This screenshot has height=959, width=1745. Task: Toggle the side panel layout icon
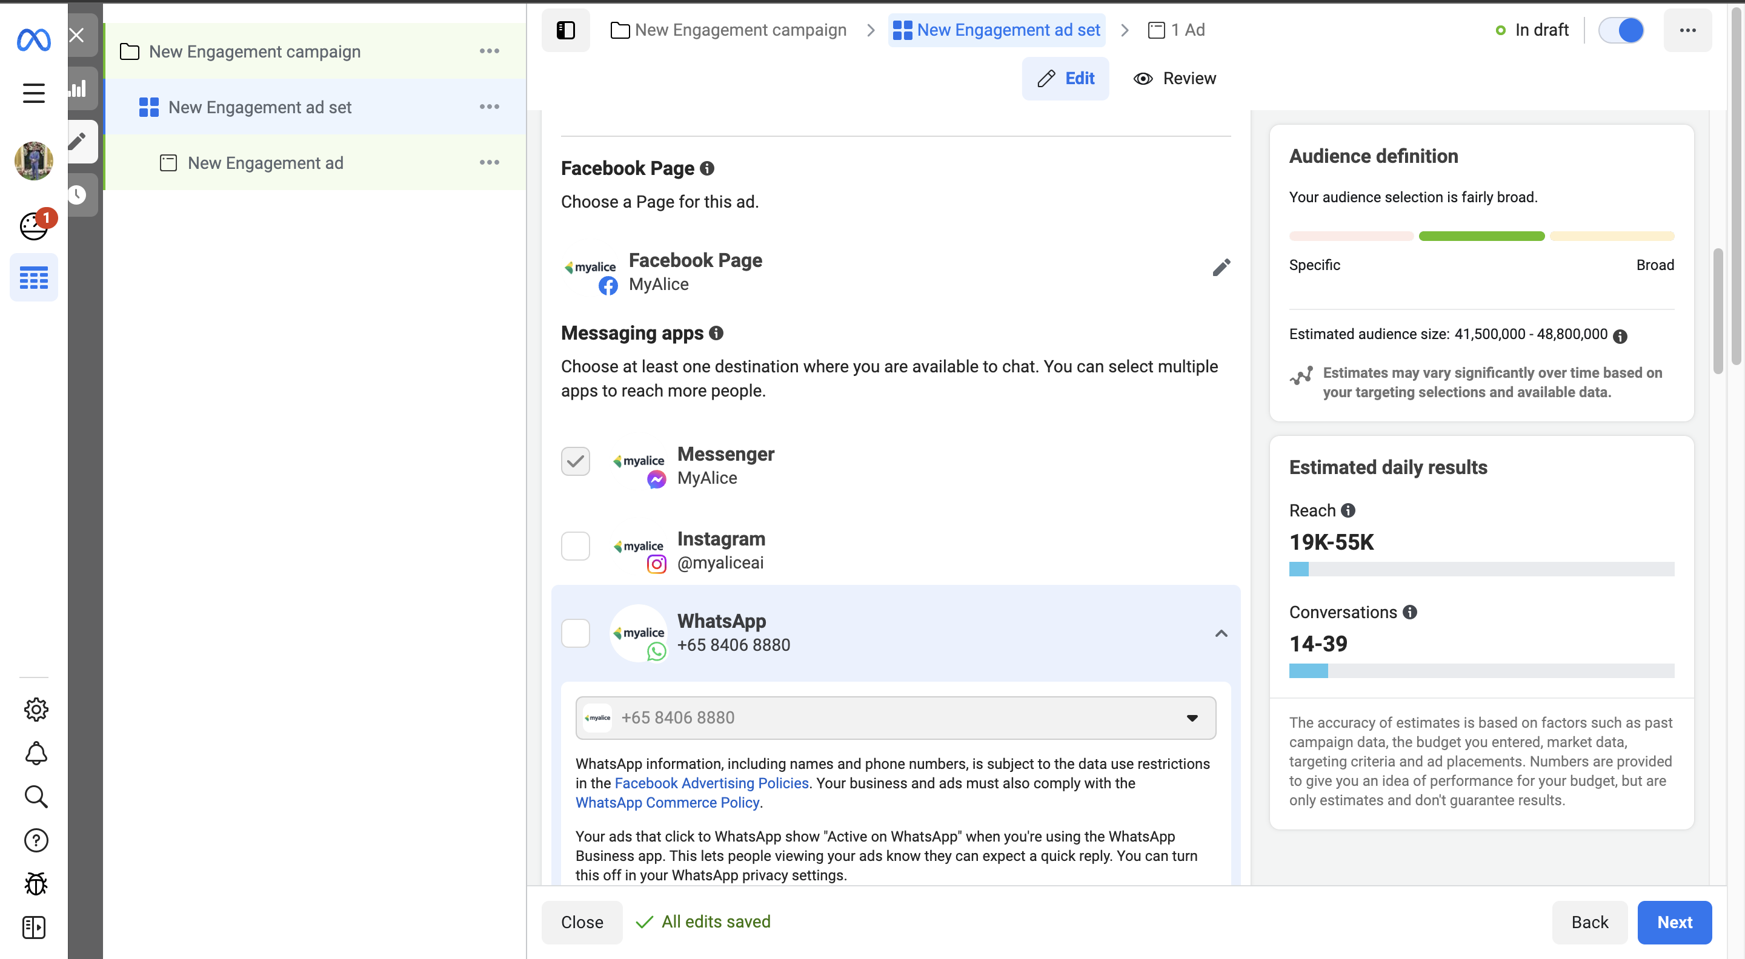tap(566, 30)
